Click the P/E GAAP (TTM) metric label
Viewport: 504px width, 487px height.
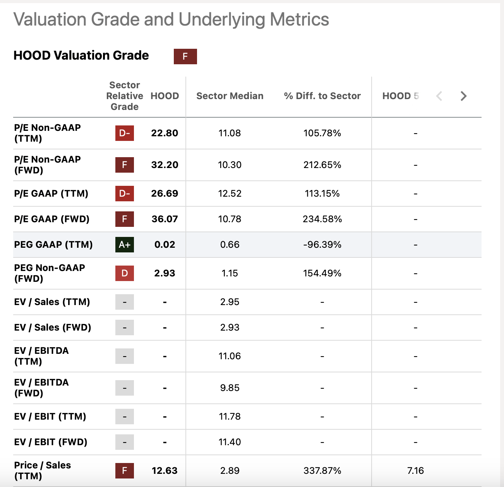tap(51, 194)
